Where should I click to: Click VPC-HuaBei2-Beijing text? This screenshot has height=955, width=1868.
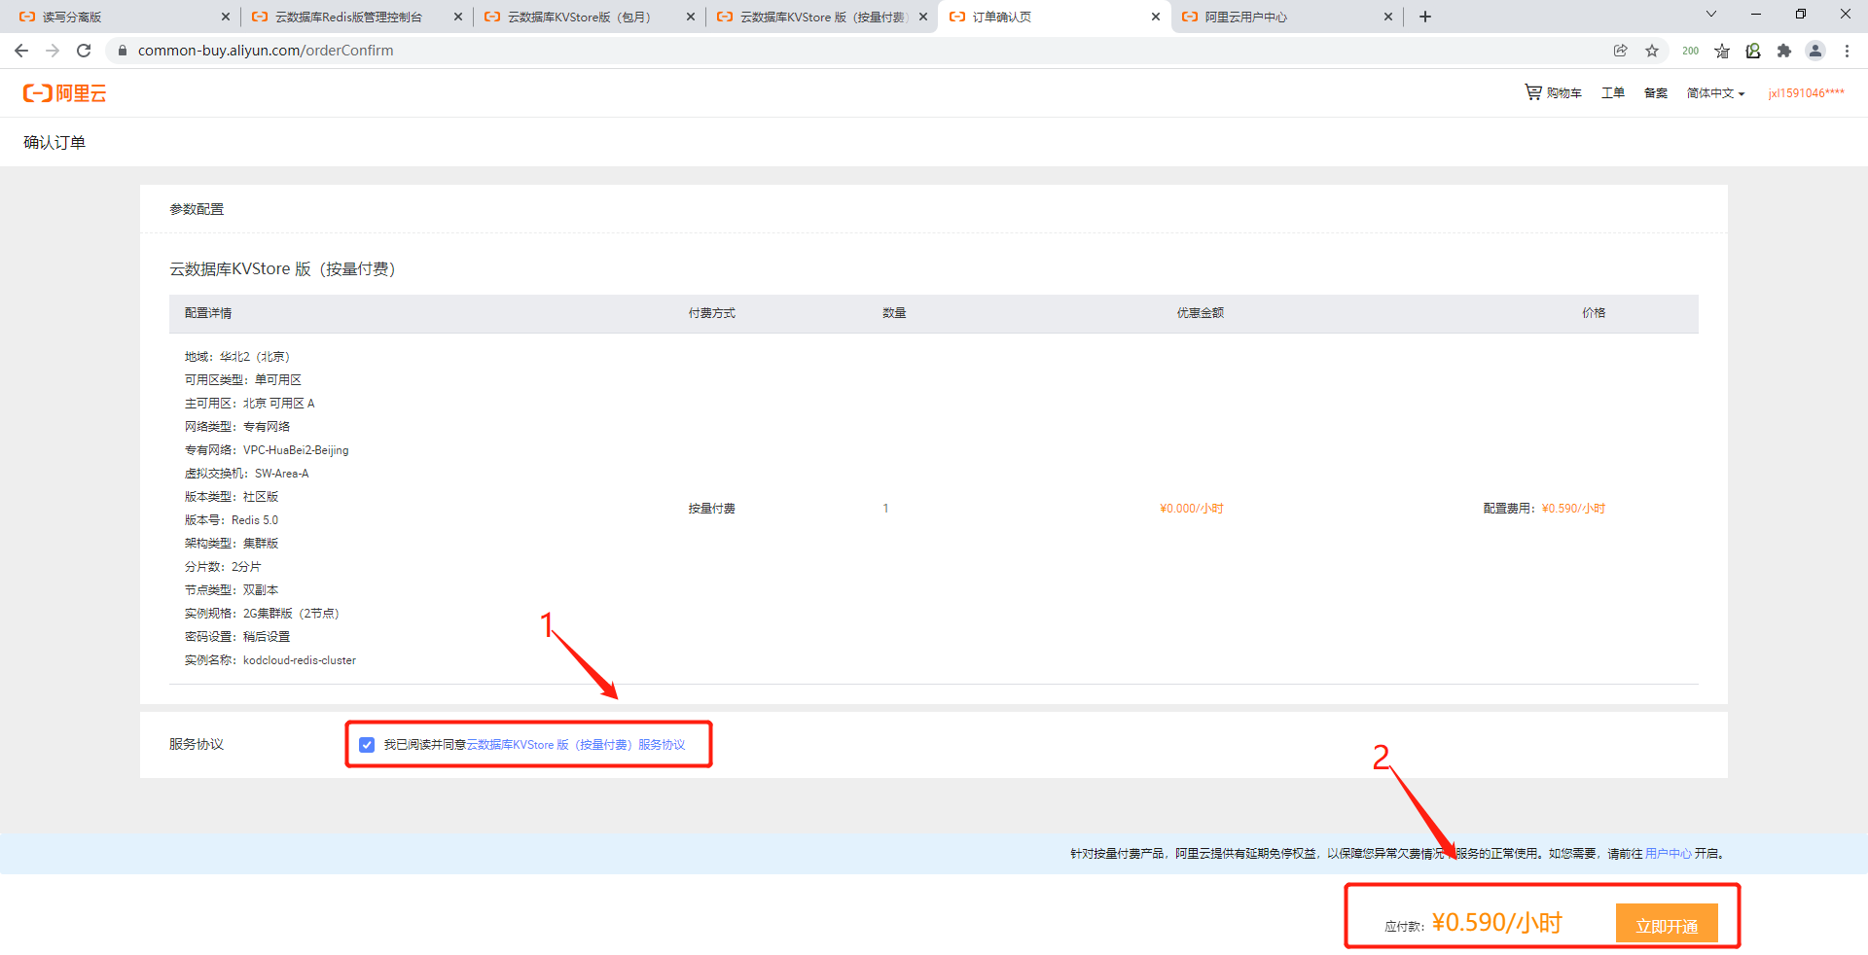[296, 450]
